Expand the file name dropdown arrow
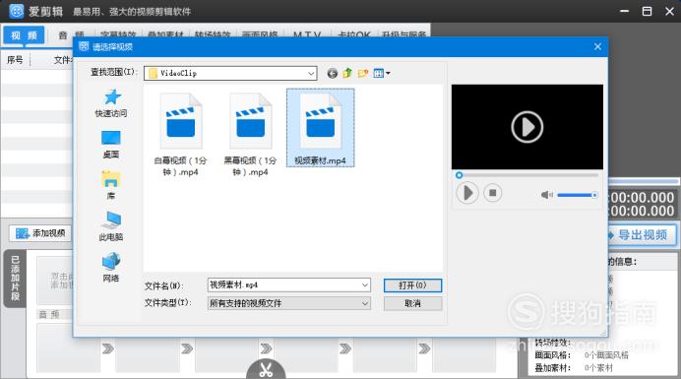The image size is (681, 379). [x=365, y=285]
